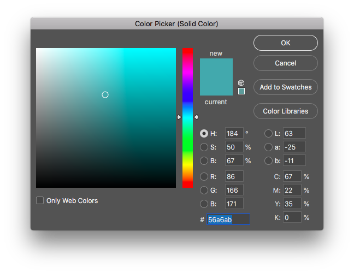The height and width of the screenshot is (274, 354).
Task: Select the G green radio button
Action: (204, 190)
